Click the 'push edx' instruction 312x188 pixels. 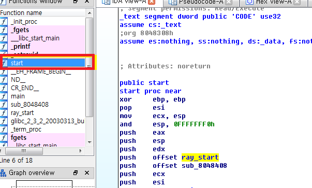coord(142,149)
